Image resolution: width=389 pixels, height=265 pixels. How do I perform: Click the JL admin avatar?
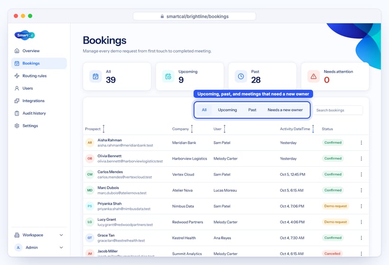(19, 247)
